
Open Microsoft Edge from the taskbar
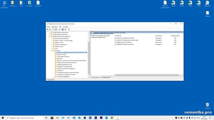[x=107, y=118]
